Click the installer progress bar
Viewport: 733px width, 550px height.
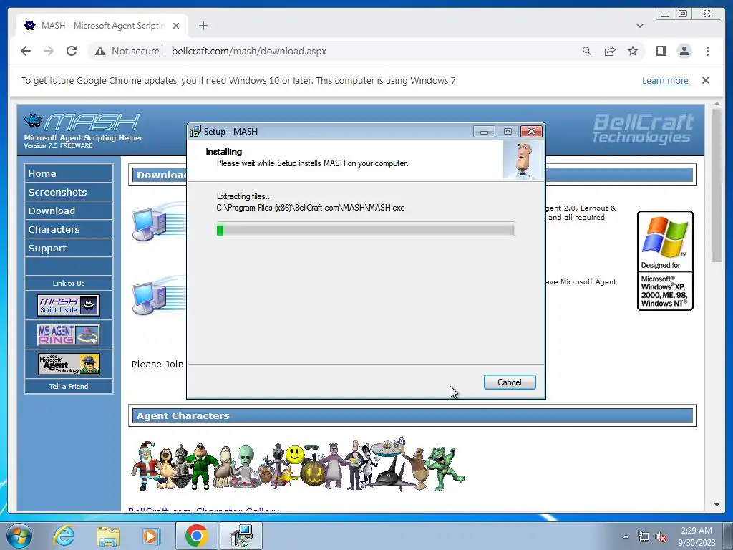[x=366, y=229]
